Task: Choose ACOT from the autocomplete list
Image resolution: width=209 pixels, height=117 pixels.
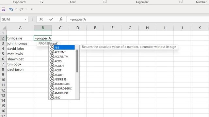Action: [62, 70]
